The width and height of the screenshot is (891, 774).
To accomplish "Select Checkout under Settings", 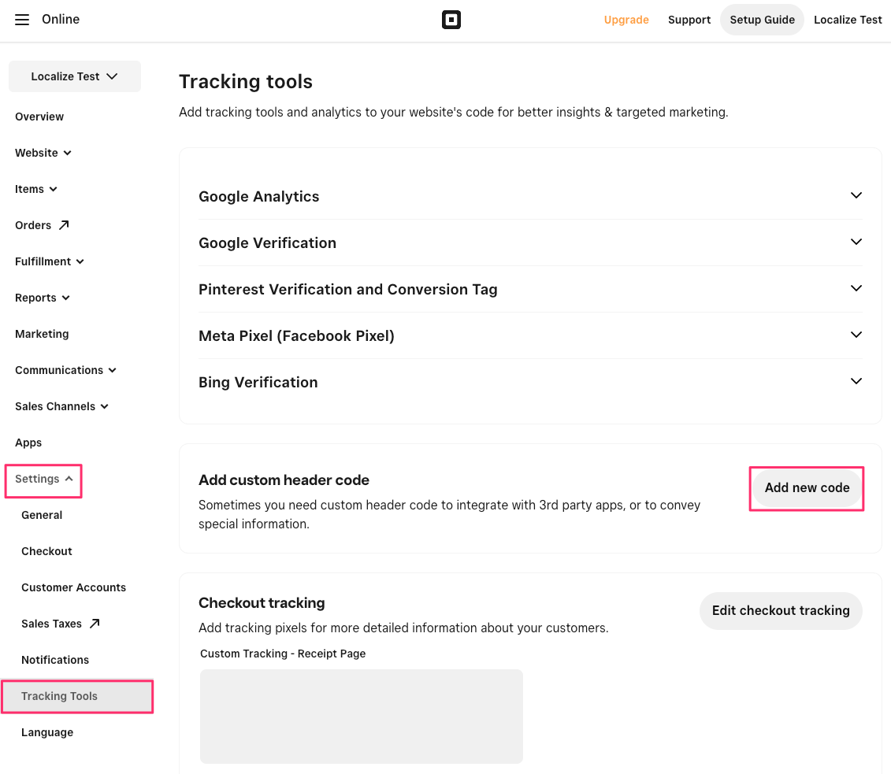I will tap(46, 551).
